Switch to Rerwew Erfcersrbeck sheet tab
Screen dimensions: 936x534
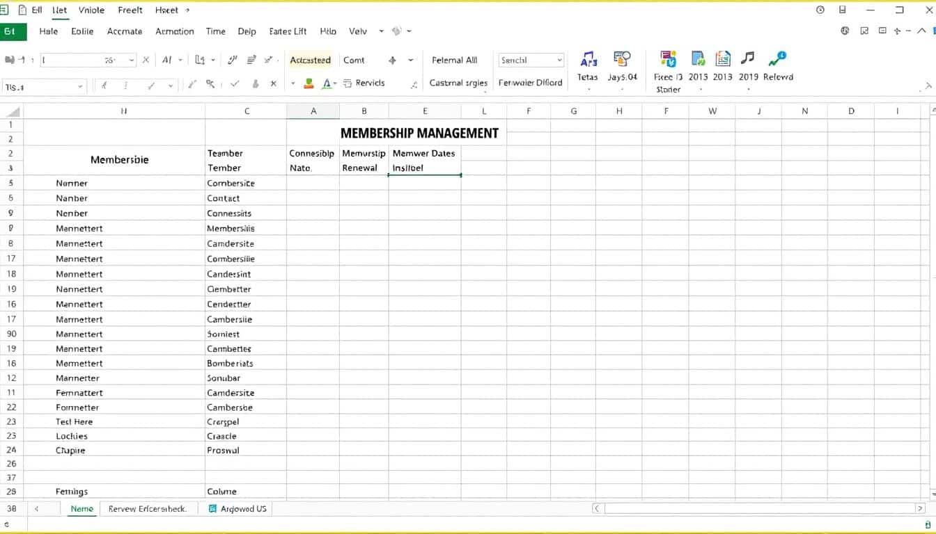148,509
